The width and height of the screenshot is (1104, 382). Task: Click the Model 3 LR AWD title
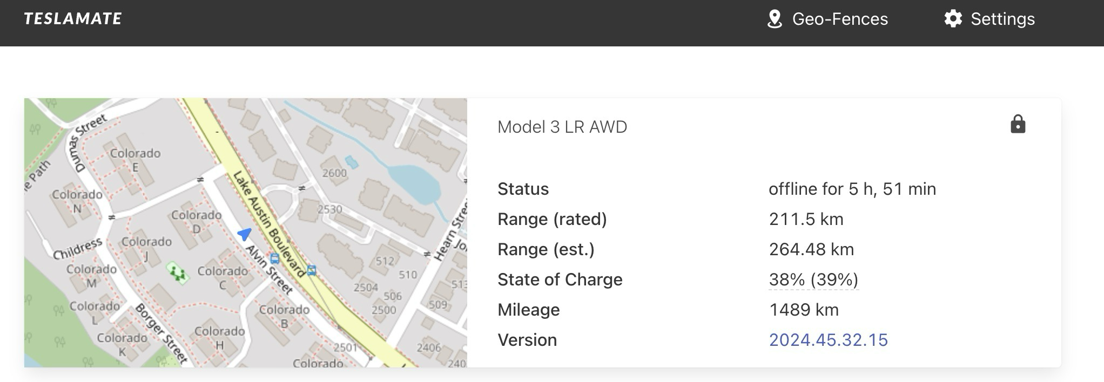[562, 127]
